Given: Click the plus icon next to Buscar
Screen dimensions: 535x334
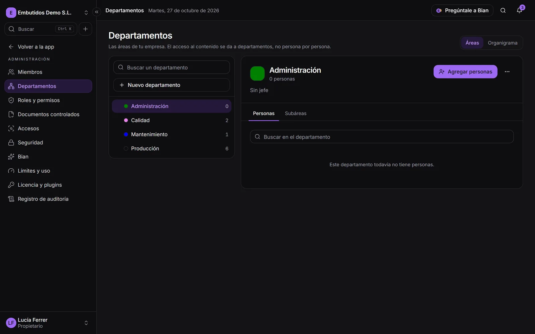Looking at the screenshot, I should (x=85, y=29).
